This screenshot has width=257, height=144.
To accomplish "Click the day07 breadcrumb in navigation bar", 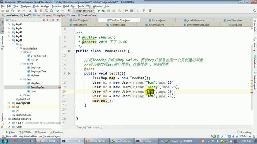I will 25,16.
